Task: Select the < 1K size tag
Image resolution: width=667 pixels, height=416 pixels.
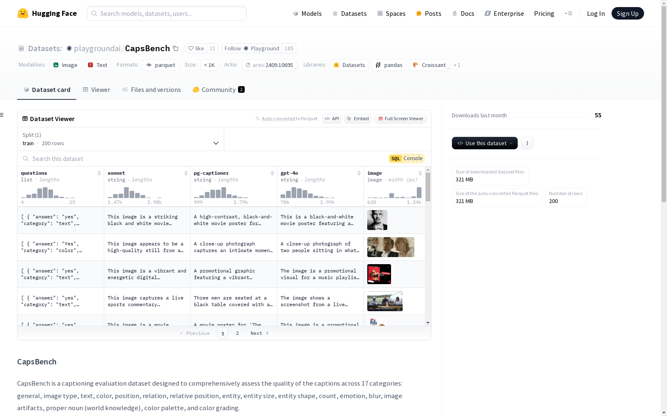Action: point(209,65)
